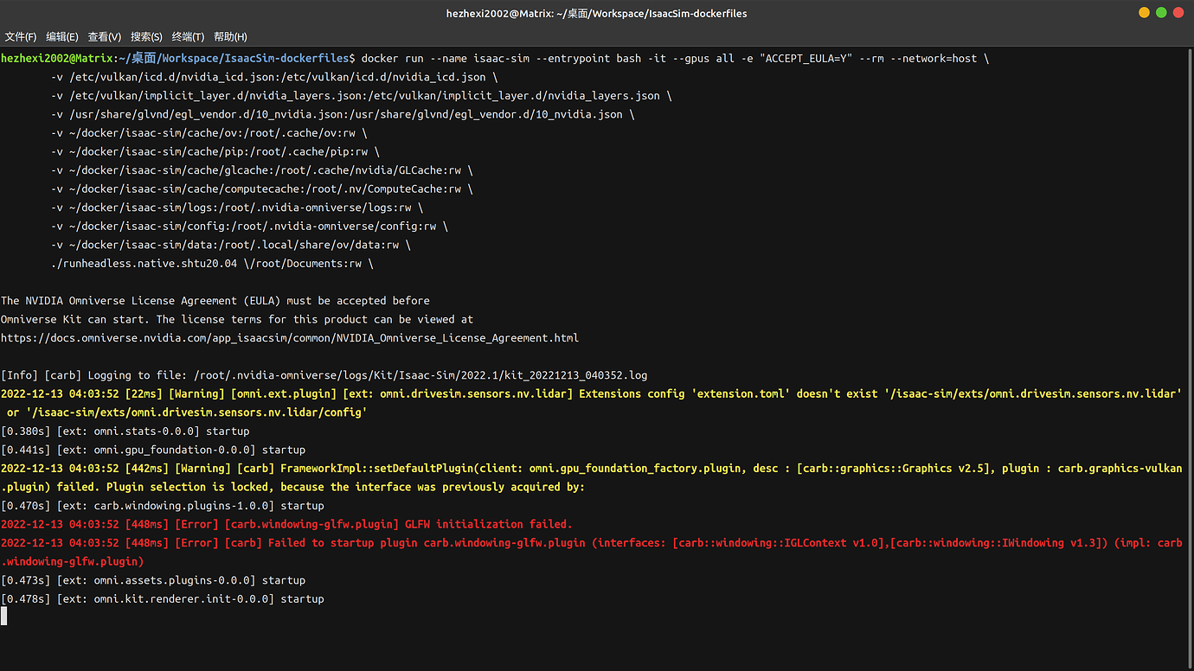Open the 终端 menu
Screen dimensions: 1194x671
[186, 36]
